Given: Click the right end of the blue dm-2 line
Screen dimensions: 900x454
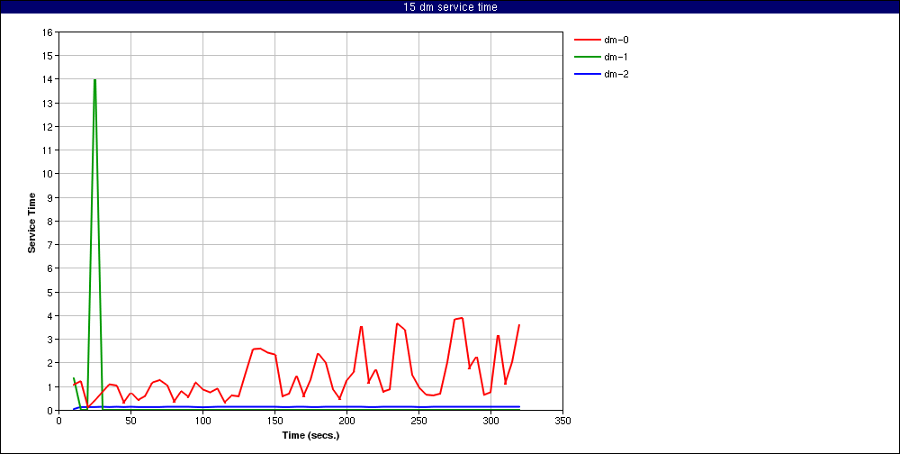Looking at the screenshot, I should [519, 406].
